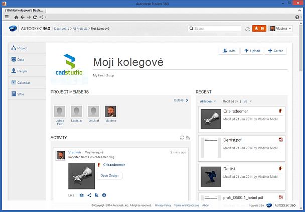Open the Vladimir author link in activity
Viewport: 305px width, 212px height.
[75, 152]
